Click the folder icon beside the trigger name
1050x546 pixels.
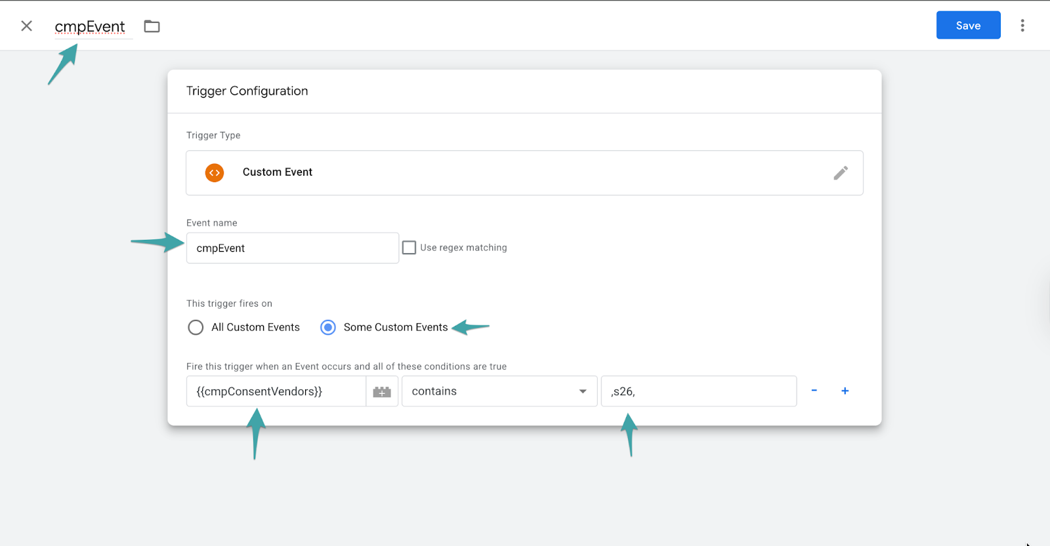point(152,26)
